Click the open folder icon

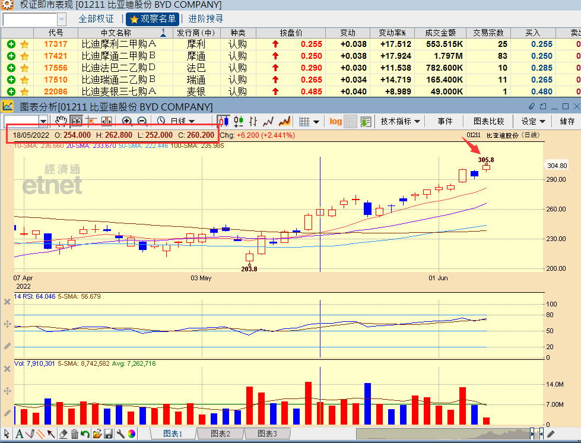[97, 433]
